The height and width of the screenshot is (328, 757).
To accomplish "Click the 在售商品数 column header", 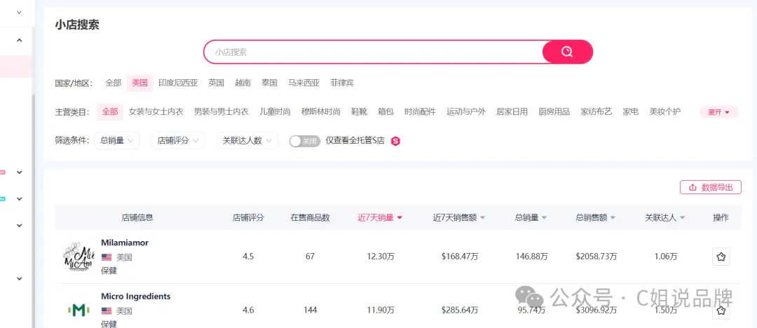I will pyautogui.click(x=310, y=218).
